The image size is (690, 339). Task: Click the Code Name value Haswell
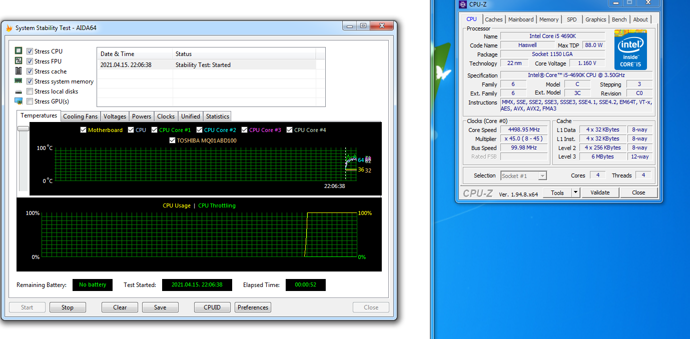527,45
